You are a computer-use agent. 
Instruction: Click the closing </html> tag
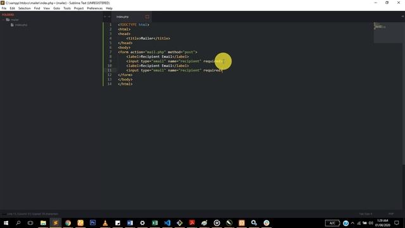[125, 84]
